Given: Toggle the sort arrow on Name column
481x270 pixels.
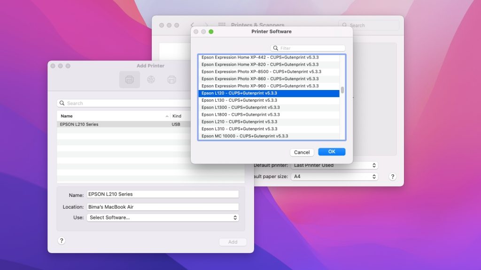Looking at the screenshot, I should (167, 116).
